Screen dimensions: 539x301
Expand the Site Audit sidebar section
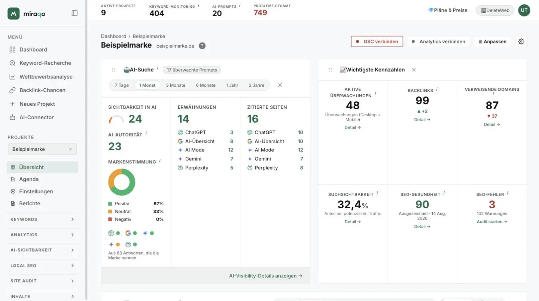pos(42,281)
